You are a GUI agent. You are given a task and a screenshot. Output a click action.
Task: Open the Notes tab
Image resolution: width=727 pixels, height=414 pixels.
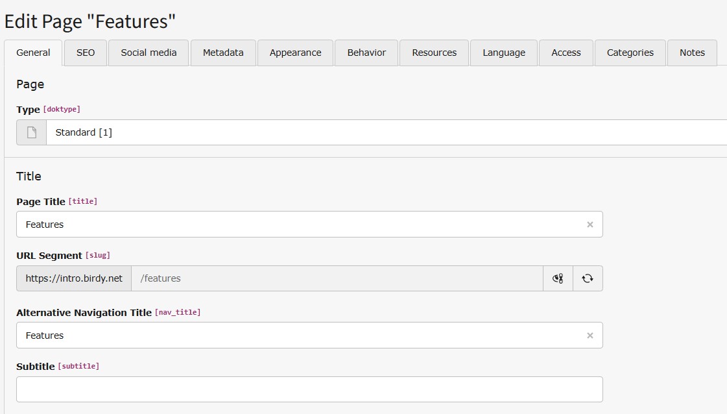coord(692,53)
